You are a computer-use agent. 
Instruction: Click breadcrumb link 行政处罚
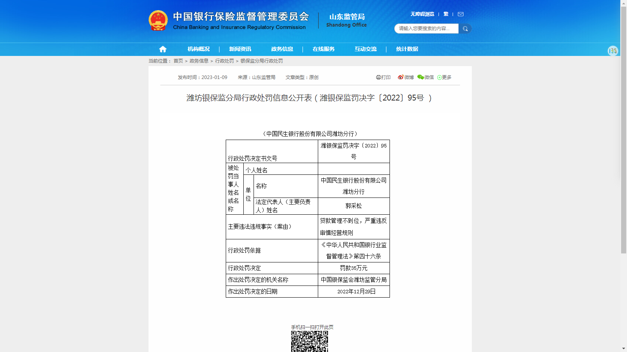point(225,61)
